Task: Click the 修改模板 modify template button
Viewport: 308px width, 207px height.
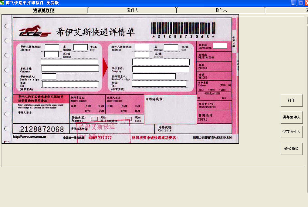Action: point(291,149)
